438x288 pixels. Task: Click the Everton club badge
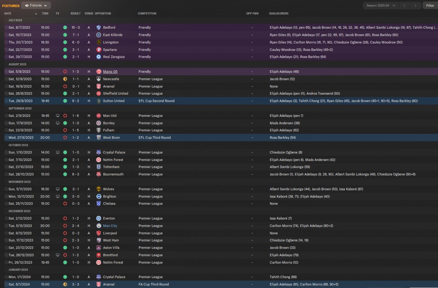(x=99, y=218)
